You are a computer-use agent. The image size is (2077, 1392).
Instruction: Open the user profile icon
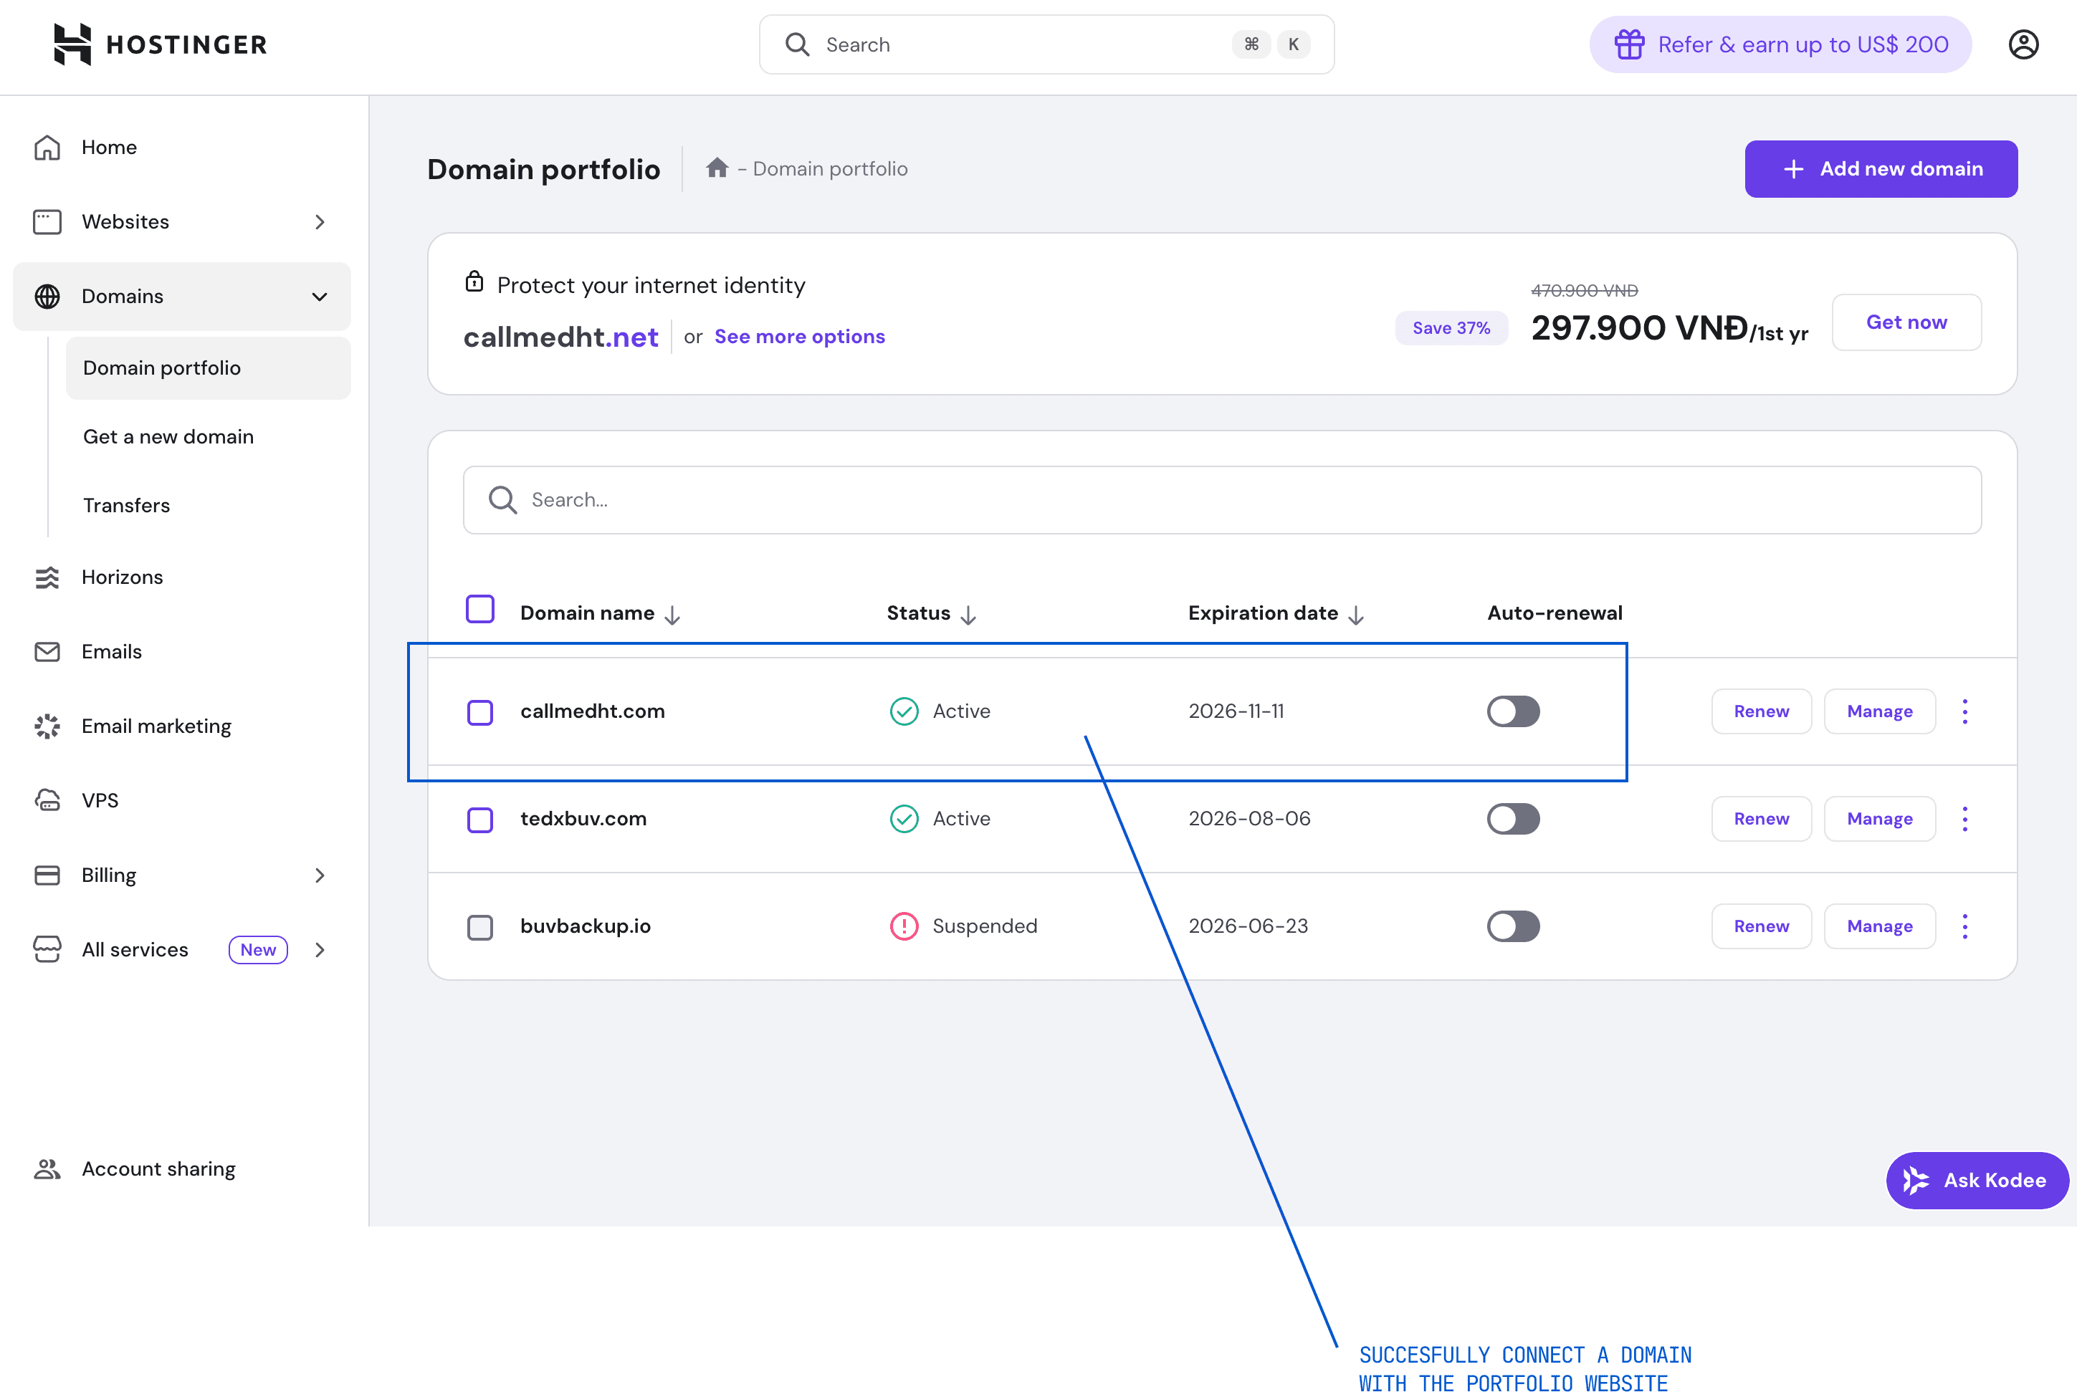point(2023,44)
